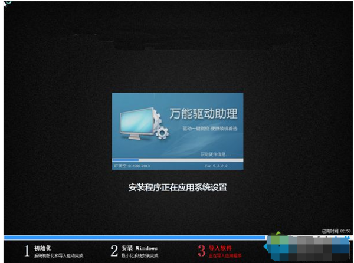Click the 正在导入应用程序 red subtitle
The image size is (354, 263).
pyautogui.click(x=225, y=255)
